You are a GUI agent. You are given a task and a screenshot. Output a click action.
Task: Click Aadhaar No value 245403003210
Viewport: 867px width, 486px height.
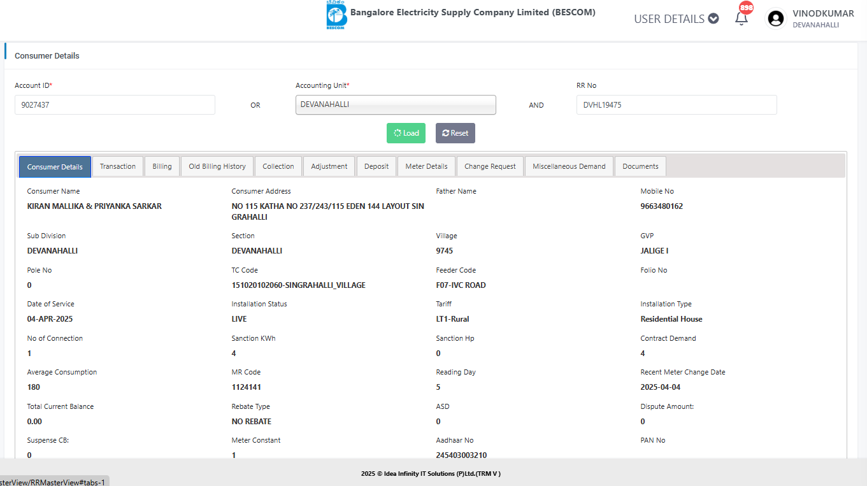tap(462, 455)
